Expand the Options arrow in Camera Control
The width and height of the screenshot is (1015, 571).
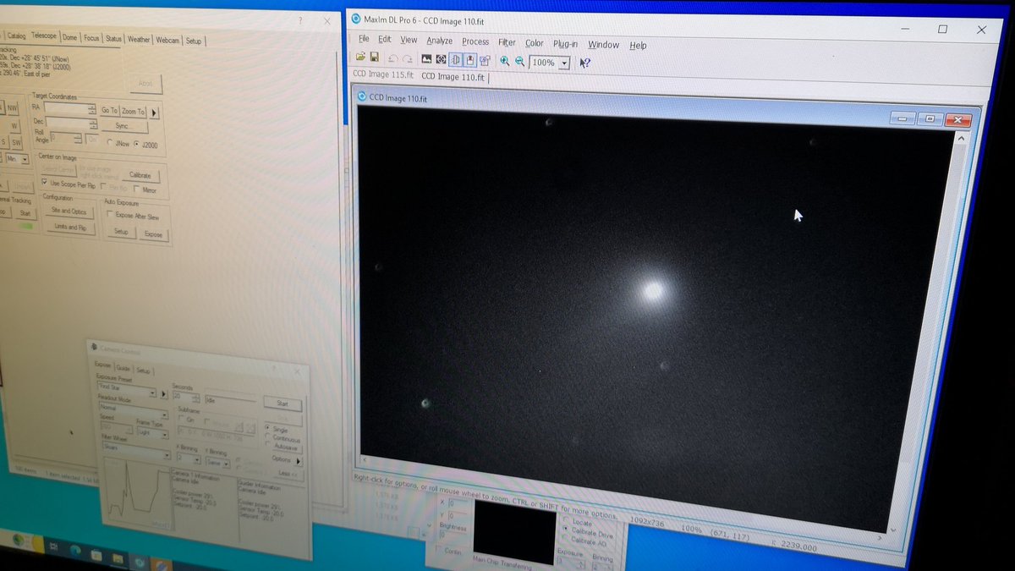coord(299,461)
